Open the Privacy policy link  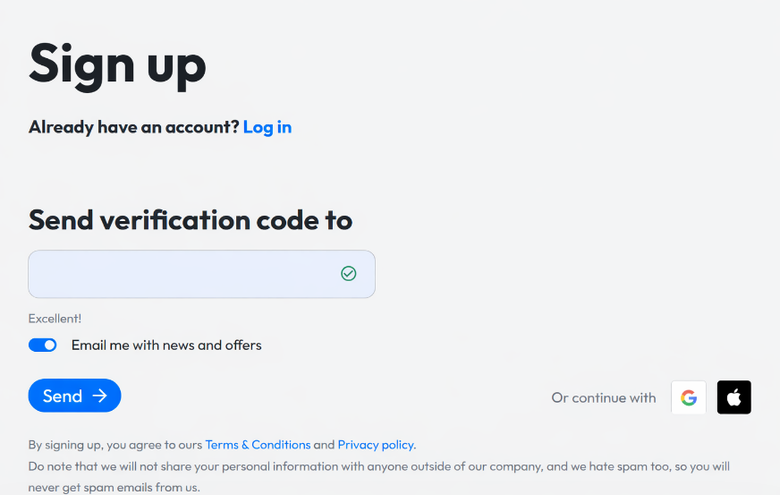[x=376, y=445]
